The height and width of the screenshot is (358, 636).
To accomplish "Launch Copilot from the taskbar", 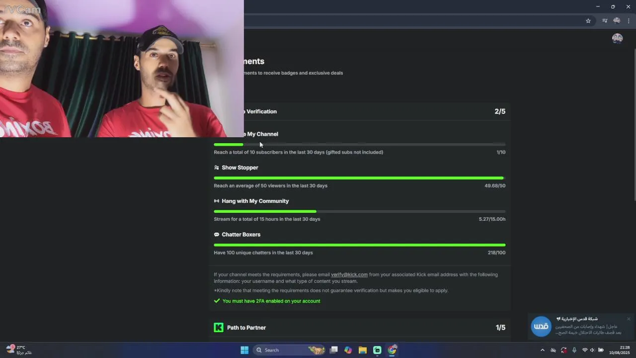I will pos(348,350).
